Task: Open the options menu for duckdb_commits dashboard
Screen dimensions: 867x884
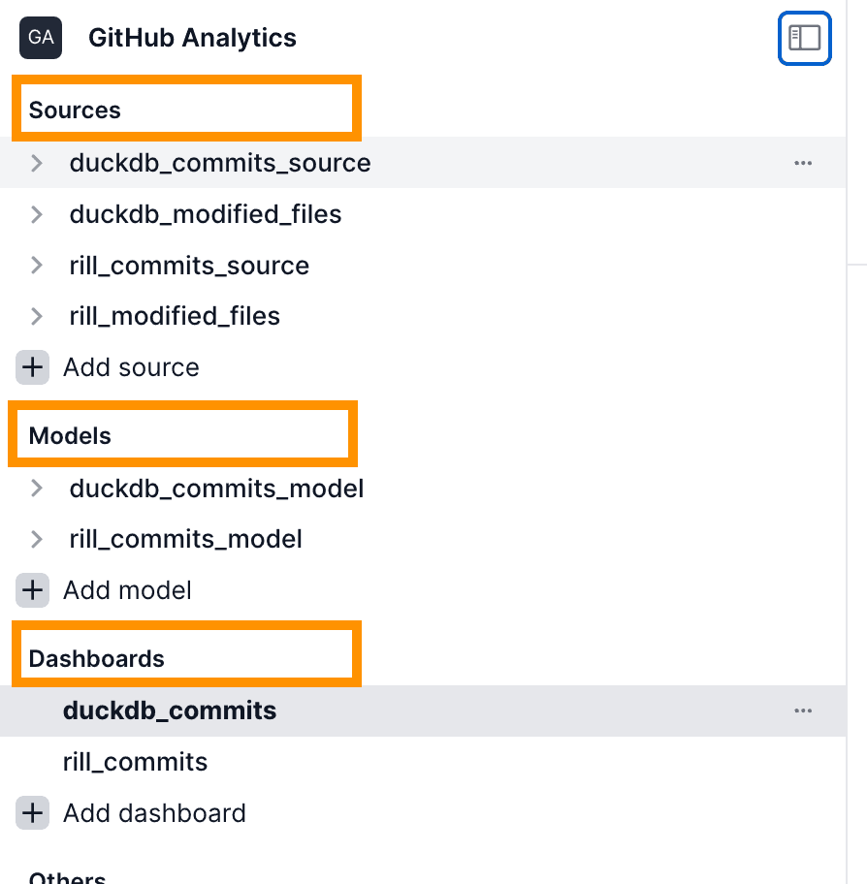Action: (803, 710)
